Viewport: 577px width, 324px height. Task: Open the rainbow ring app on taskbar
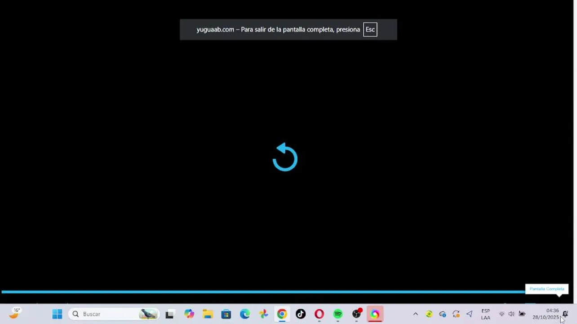(x=375, y=314)
